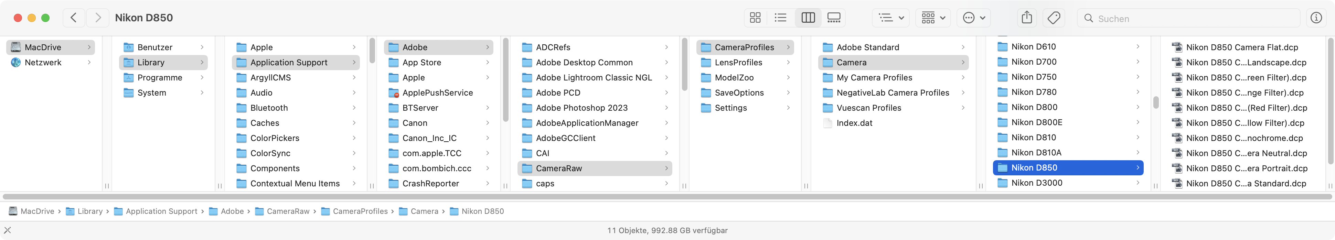This screenshot has width=1335, height=240.
Task: Select the com.bombich.ccc folder icon
Action: point(393,168)
